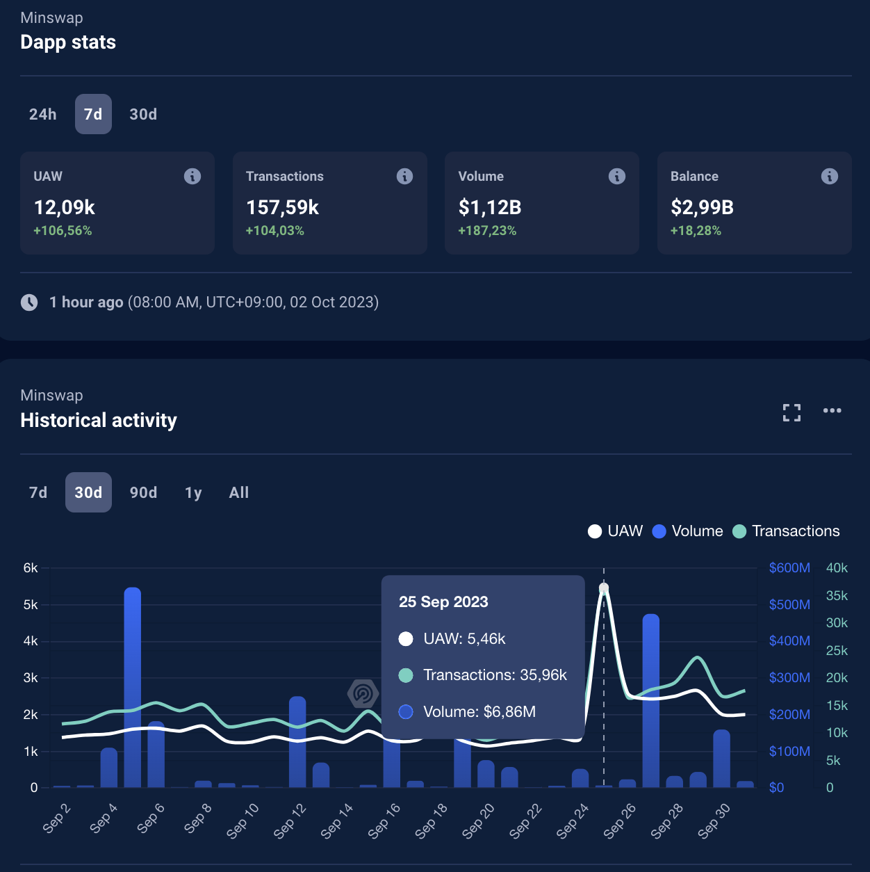Image resolution: width=870 pixels, height=872 pixels.
Task: Expand Historical activity chart to fullscreen
Action: pyautogui.click(x=791, y=412)
